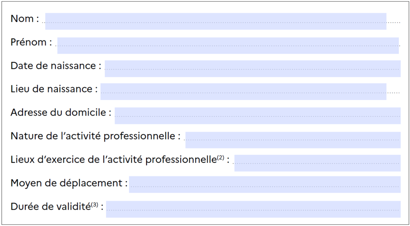Click the "Lieu de naissance :" label

pyautogui.click(x=54, y=89)
